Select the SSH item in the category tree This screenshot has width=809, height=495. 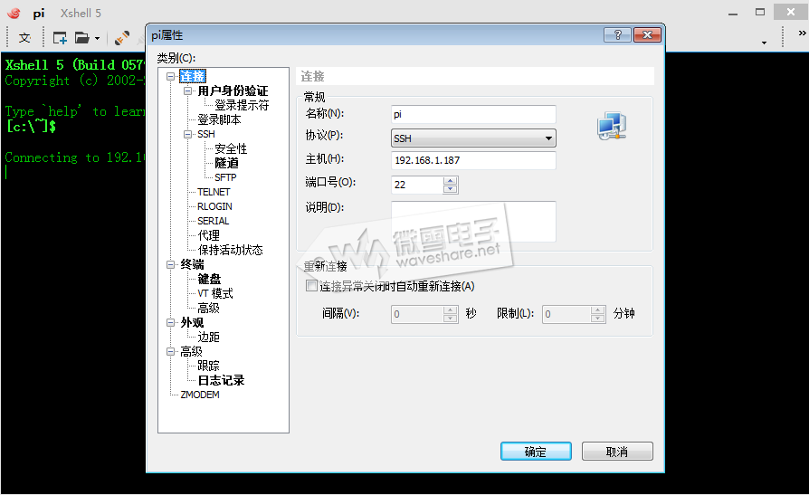pyautogui.click(x=205, y=134)
